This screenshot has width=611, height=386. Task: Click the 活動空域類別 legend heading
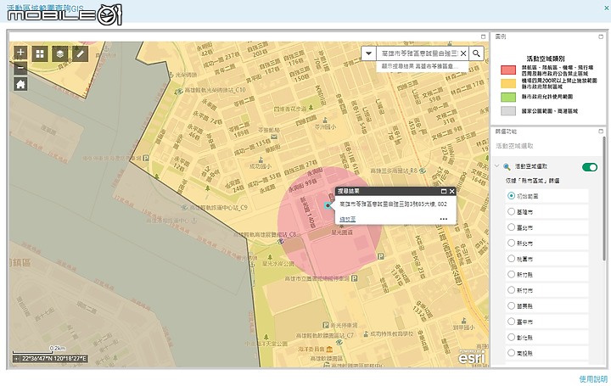pos(546,59)
